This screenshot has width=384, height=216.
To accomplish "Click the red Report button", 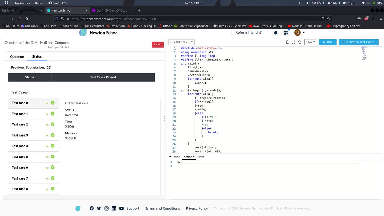I will pos(158,44).
